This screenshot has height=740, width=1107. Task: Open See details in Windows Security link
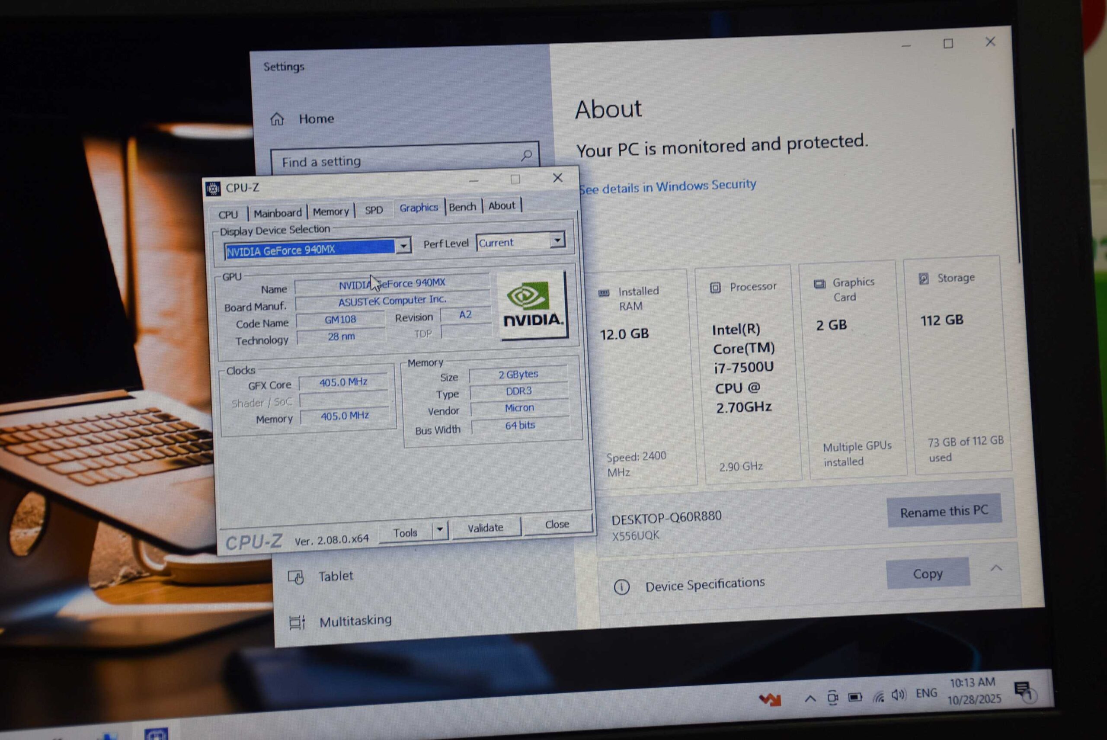click(x=667, y=186)
